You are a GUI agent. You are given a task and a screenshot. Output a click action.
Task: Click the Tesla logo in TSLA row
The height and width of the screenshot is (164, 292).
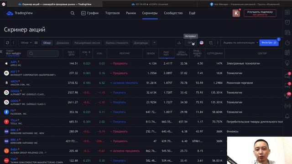6,122
